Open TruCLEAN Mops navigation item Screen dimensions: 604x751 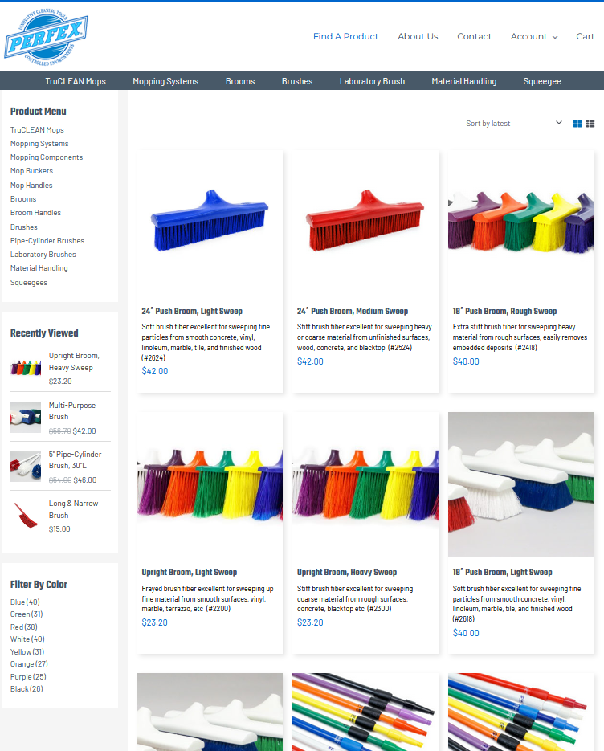click(75, 81)
